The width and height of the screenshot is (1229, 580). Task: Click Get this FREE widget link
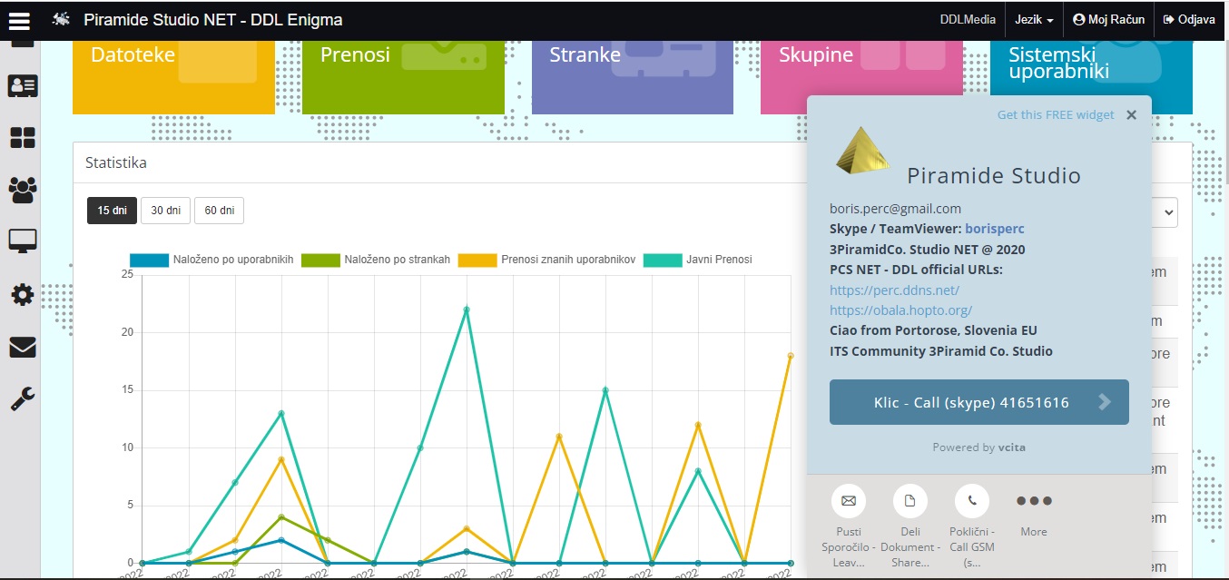[x=1056, y=115]
